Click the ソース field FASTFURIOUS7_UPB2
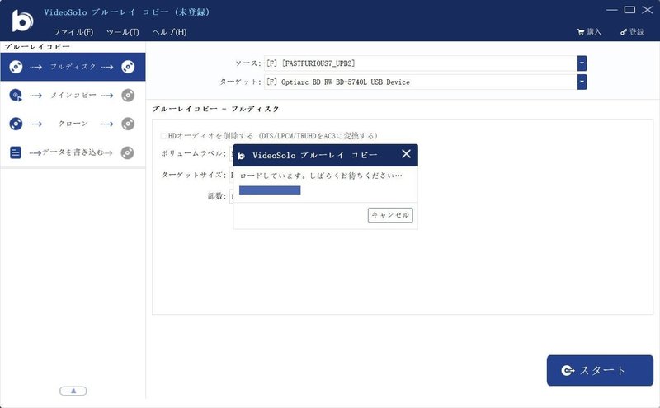The height and width of the screenshot is (408, 660). point(421,63)
